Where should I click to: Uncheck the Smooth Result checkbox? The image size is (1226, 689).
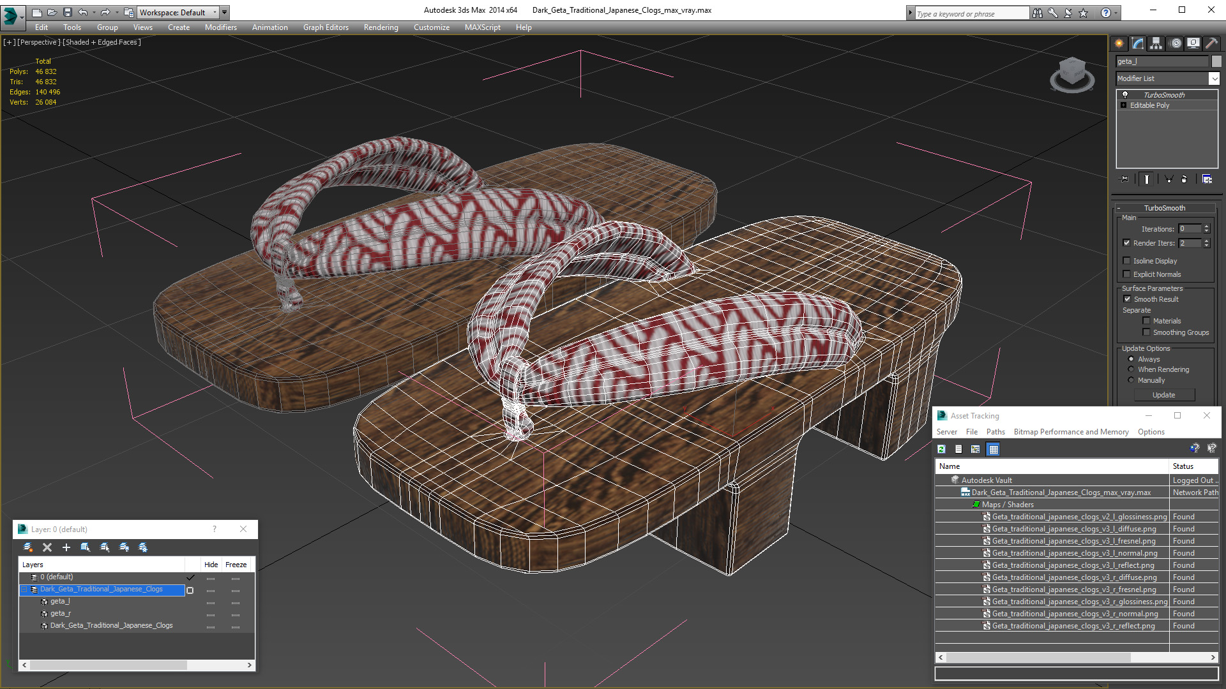pos(1127,299)
